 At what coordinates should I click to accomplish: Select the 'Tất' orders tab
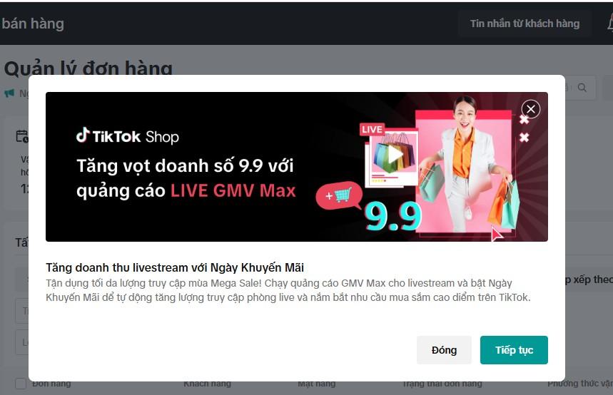21,242
